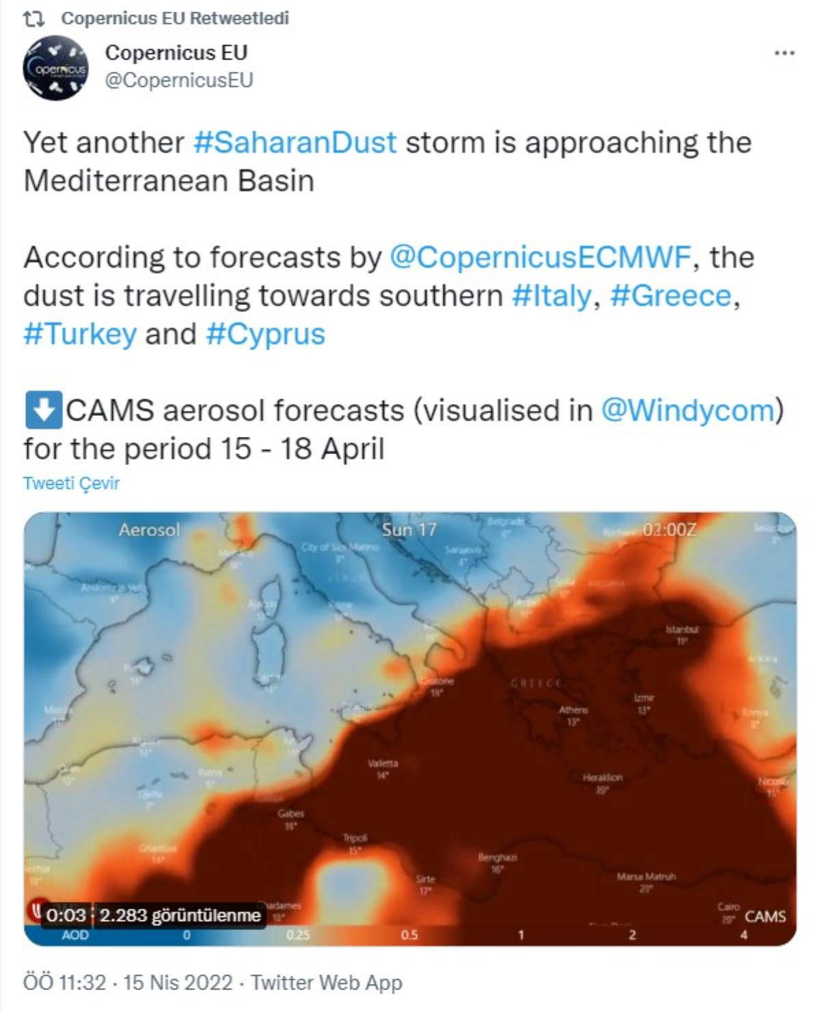
Task: Click the Twitter Web App source link
Action: pyautogui.click(x=326, y=982)
